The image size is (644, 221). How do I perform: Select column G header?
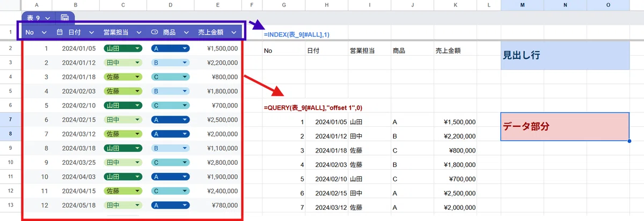(x=283, y=5)
